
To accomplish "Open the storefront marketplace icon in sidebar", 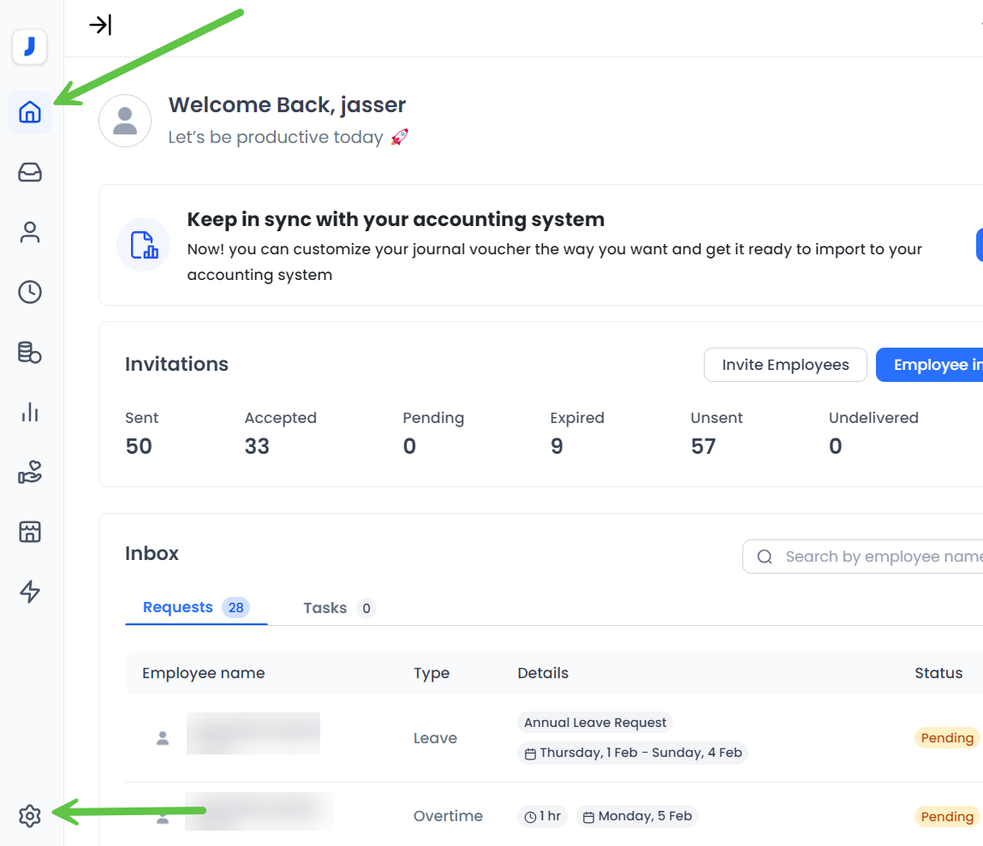I will tap(30, 532).
